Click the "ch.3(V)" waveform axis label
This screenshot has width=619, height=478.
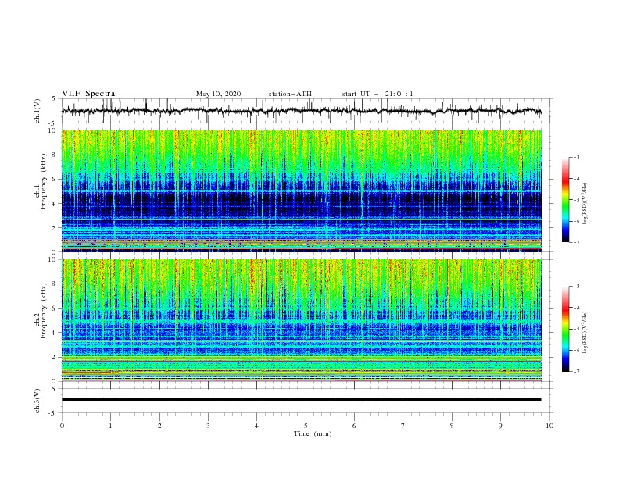click(38, 401)
